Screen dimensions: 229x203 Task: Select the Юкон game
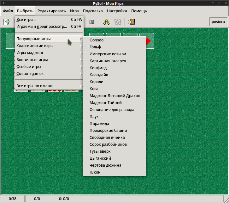click(114, 172)
